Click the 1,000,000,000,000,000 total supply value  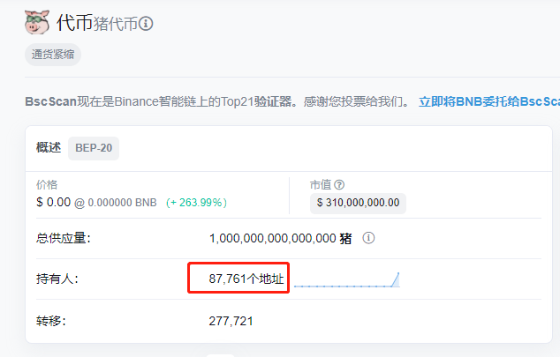(x=273, y=238)
